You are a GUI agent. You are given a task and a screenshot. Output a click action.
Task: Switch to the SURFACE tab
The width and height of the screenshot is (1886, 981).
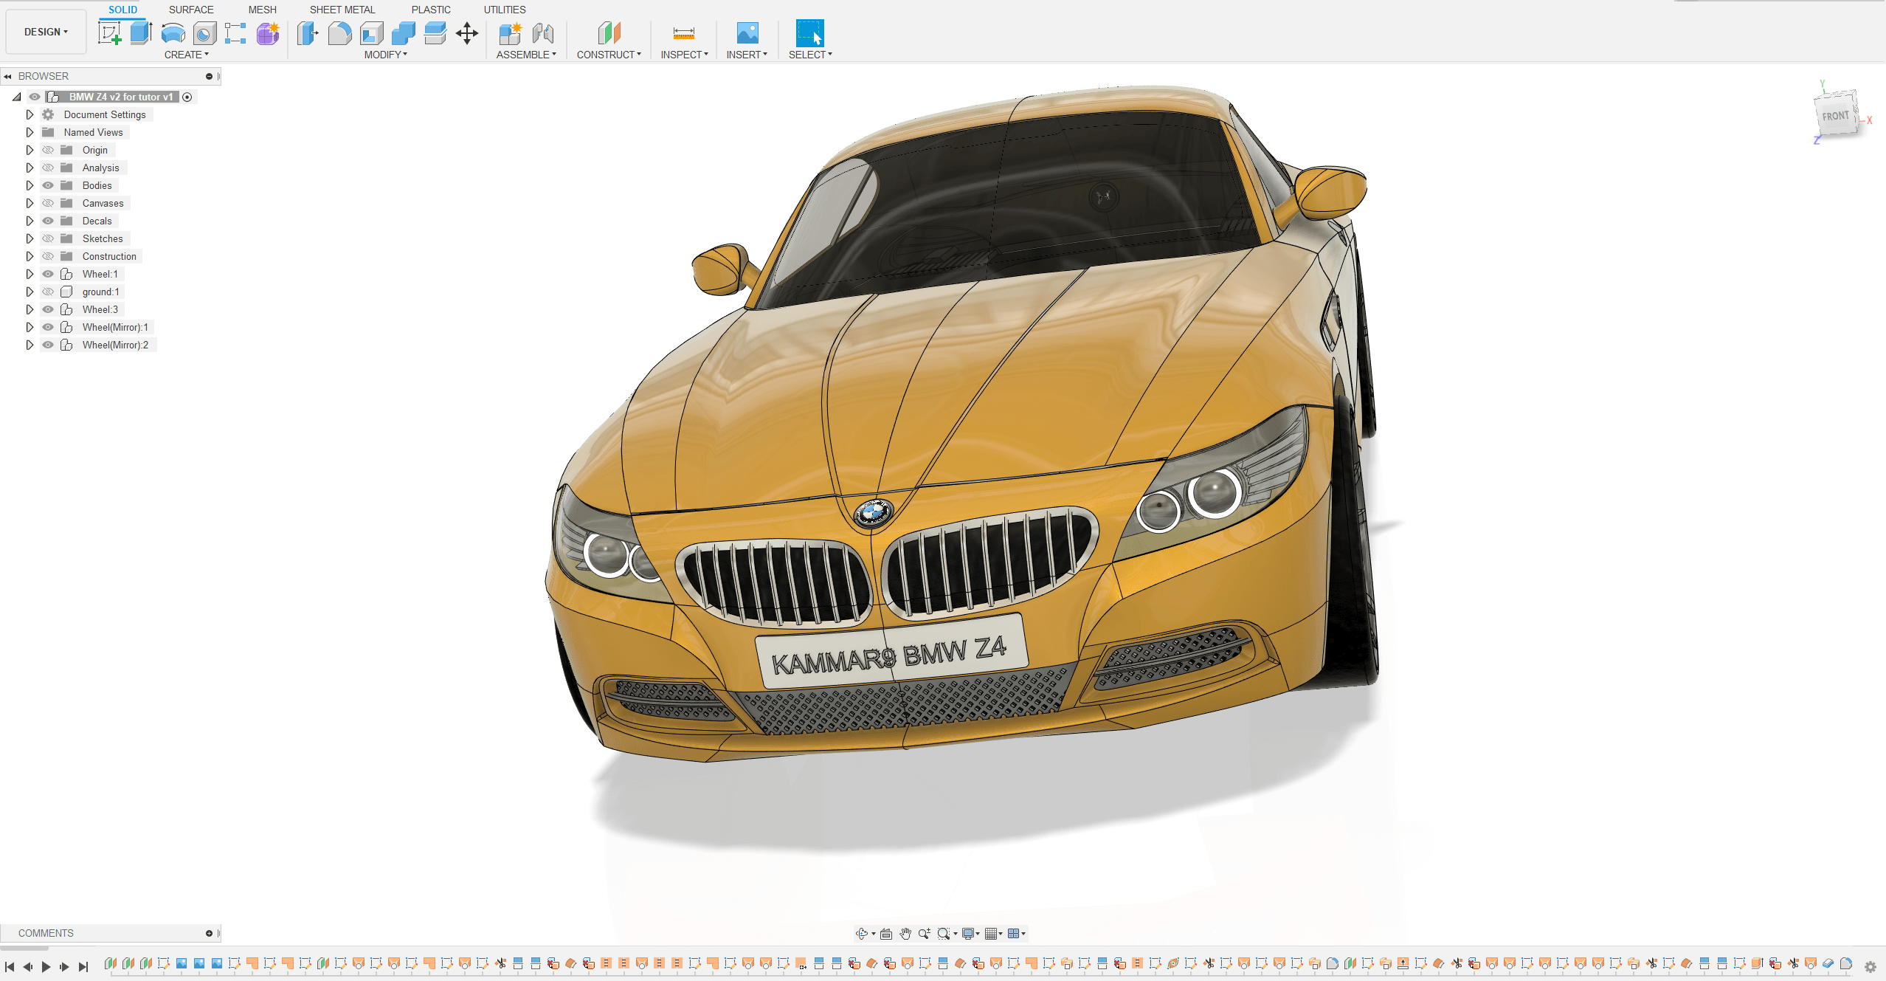pos(191,10)
